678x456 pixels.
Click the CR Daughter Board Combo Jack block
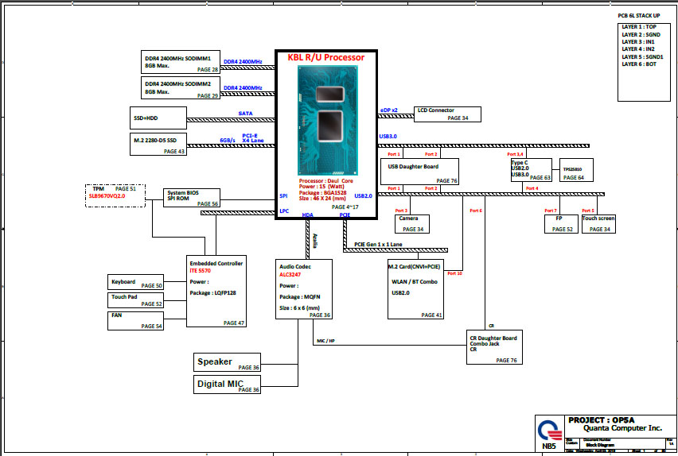[x=501, y=348]
